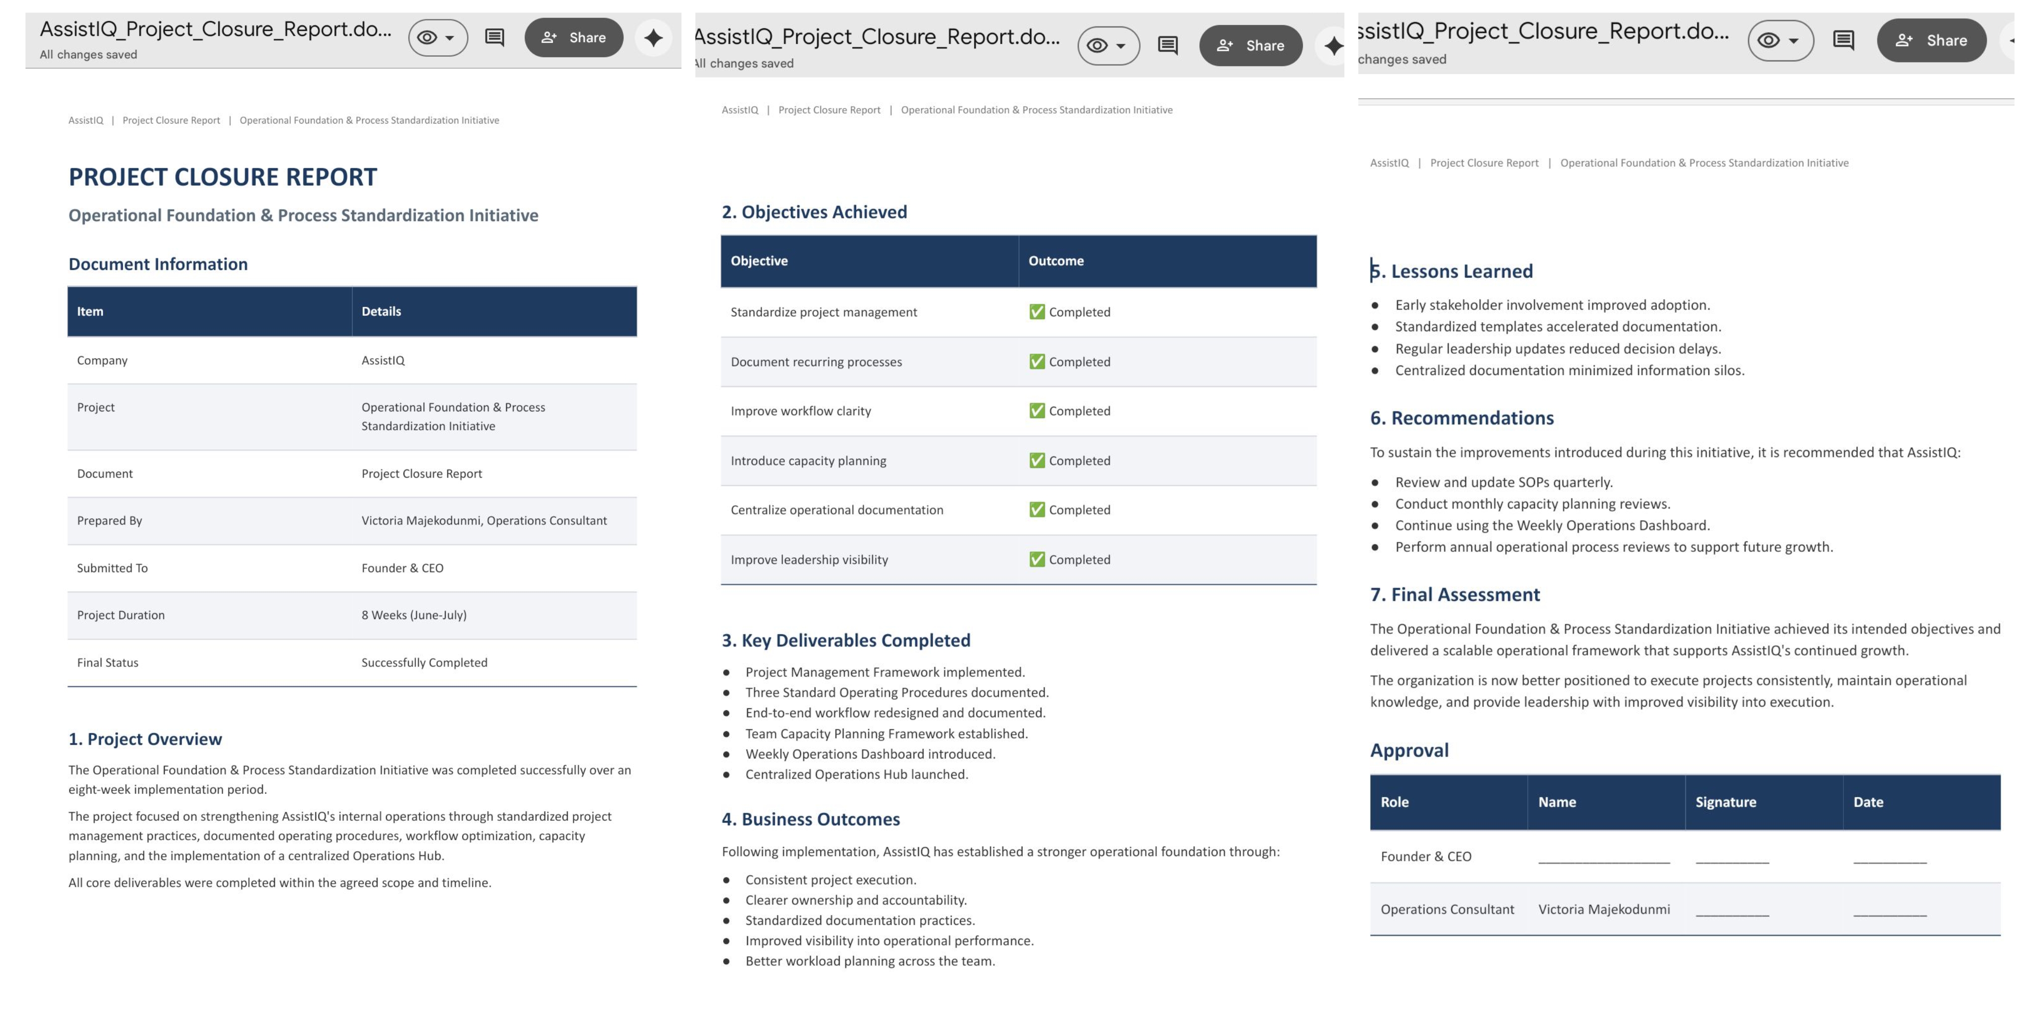This screenshot has height=1020, width=2040.
Task: Click the '4. Business Outcomes' heading
Action: [x=811, y=819]
